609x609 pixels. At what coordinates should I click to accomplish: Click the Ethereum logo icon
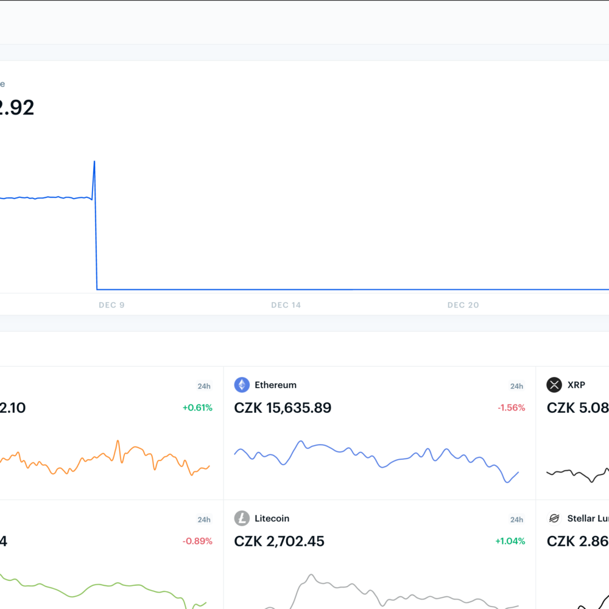click(242, 385)
